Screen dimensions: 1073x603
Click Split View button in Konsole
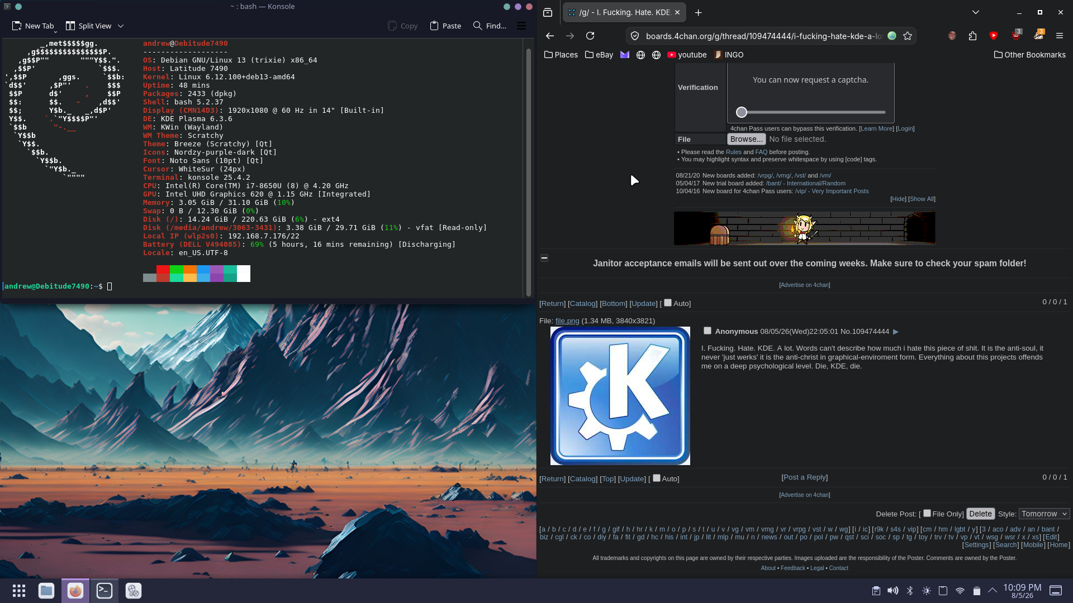click(x=89, y=26)
